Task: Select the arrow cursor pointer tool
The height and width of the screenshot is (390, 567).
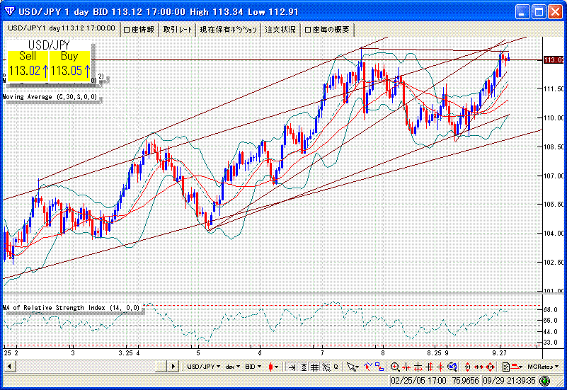Action: click(x=352, y=367)
